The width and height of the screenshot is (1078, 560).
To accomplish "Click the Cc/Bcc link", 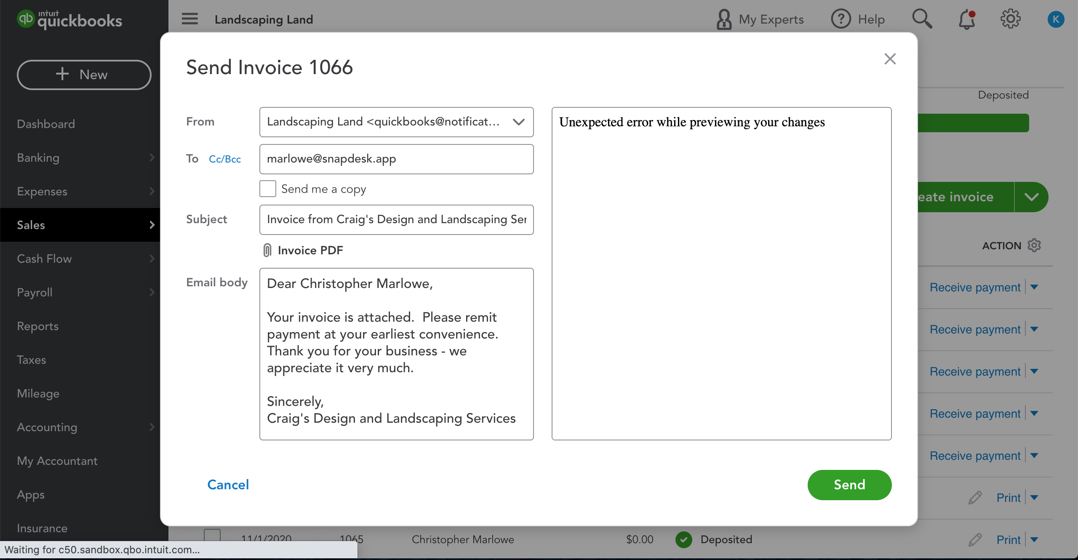I will click(225, 159).
